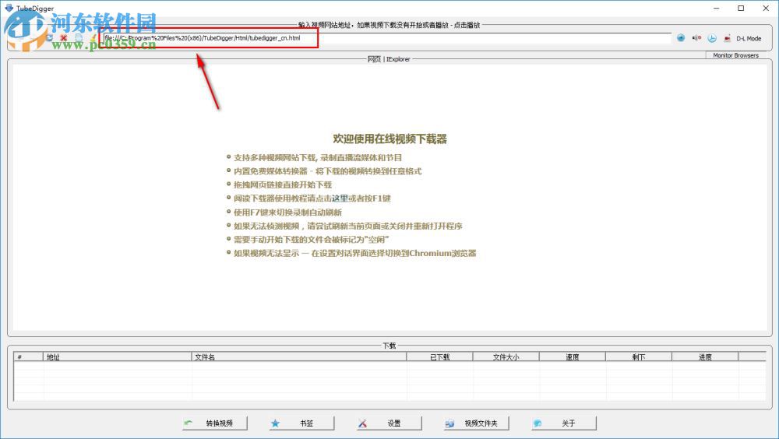Click the 这里 tutorial link

[340, 198]
